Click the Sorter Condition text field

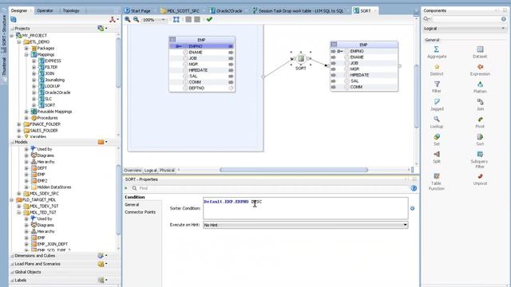click(305, 208)
